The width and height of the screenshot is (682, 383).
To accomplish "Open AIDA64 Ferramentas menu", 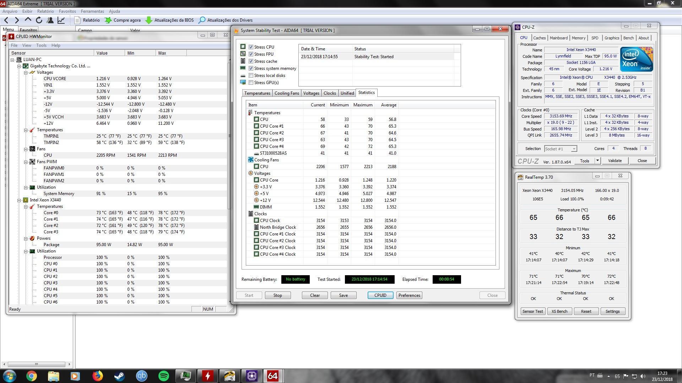I will (x=92, y=11).
